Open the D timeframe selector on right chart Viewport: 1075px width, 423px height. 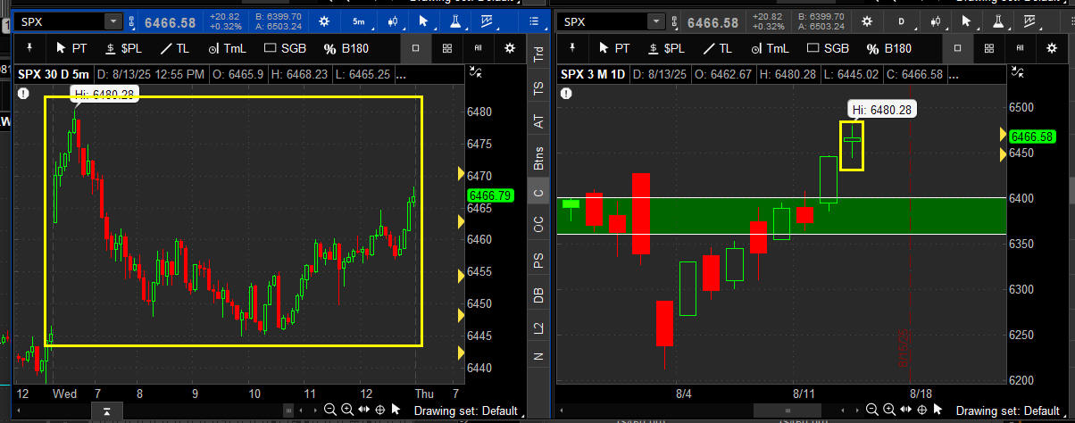point(902,21)
